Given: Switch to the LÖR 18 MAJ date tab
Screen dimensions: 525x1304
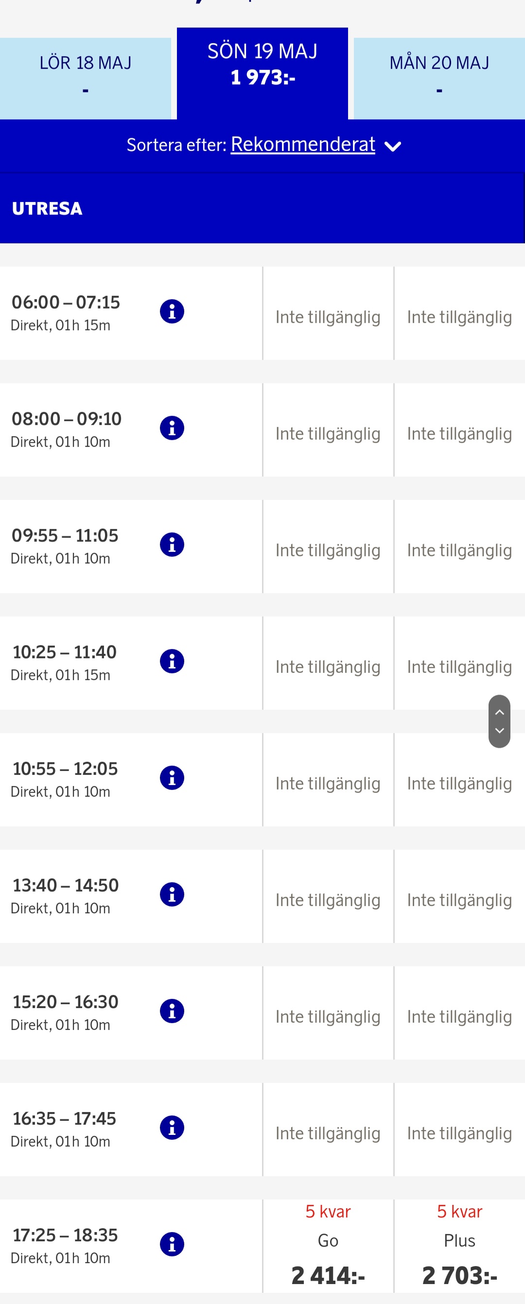Looking at the screenshot, I should click(x=85, y=77).
